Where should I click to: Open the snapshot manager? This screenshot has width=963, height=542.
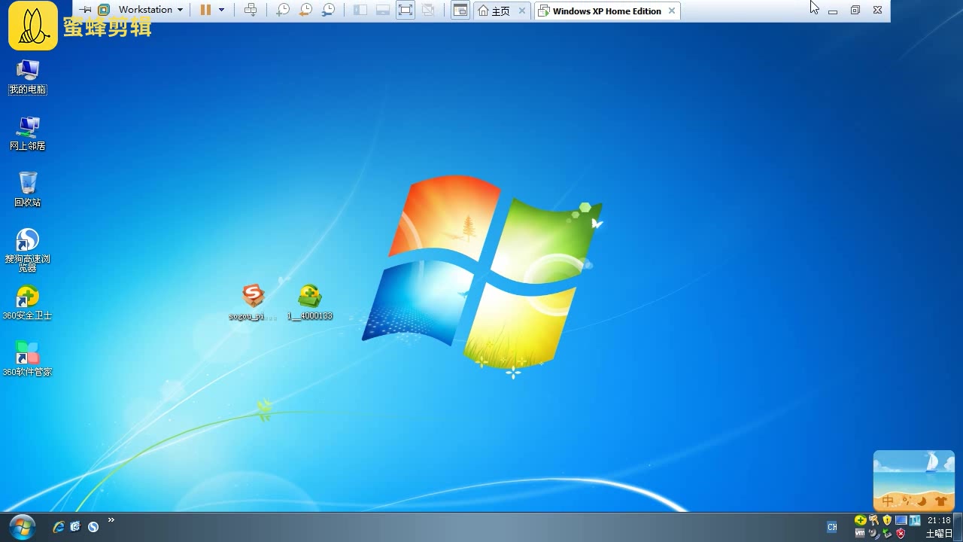coord(329,10)
